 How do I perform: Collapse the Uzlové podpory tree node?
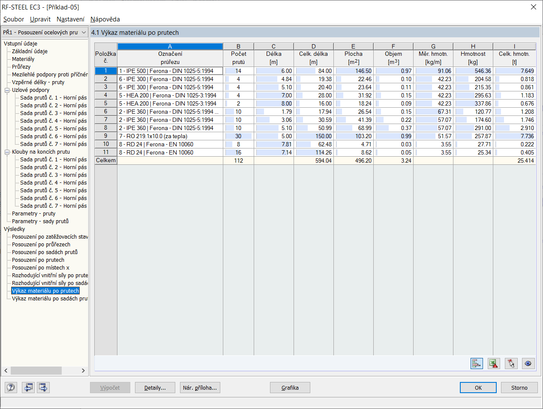pyautogui.click(x=7, y=90)
